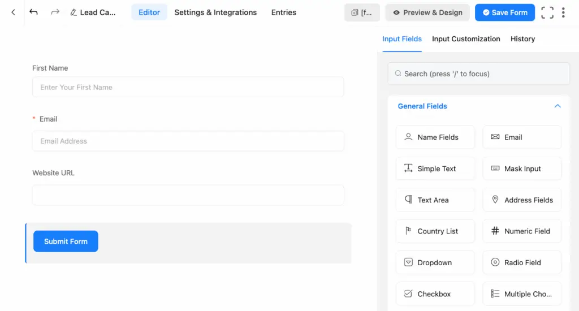
Task: Add a Radio Field element
Action: coord(522,262)
